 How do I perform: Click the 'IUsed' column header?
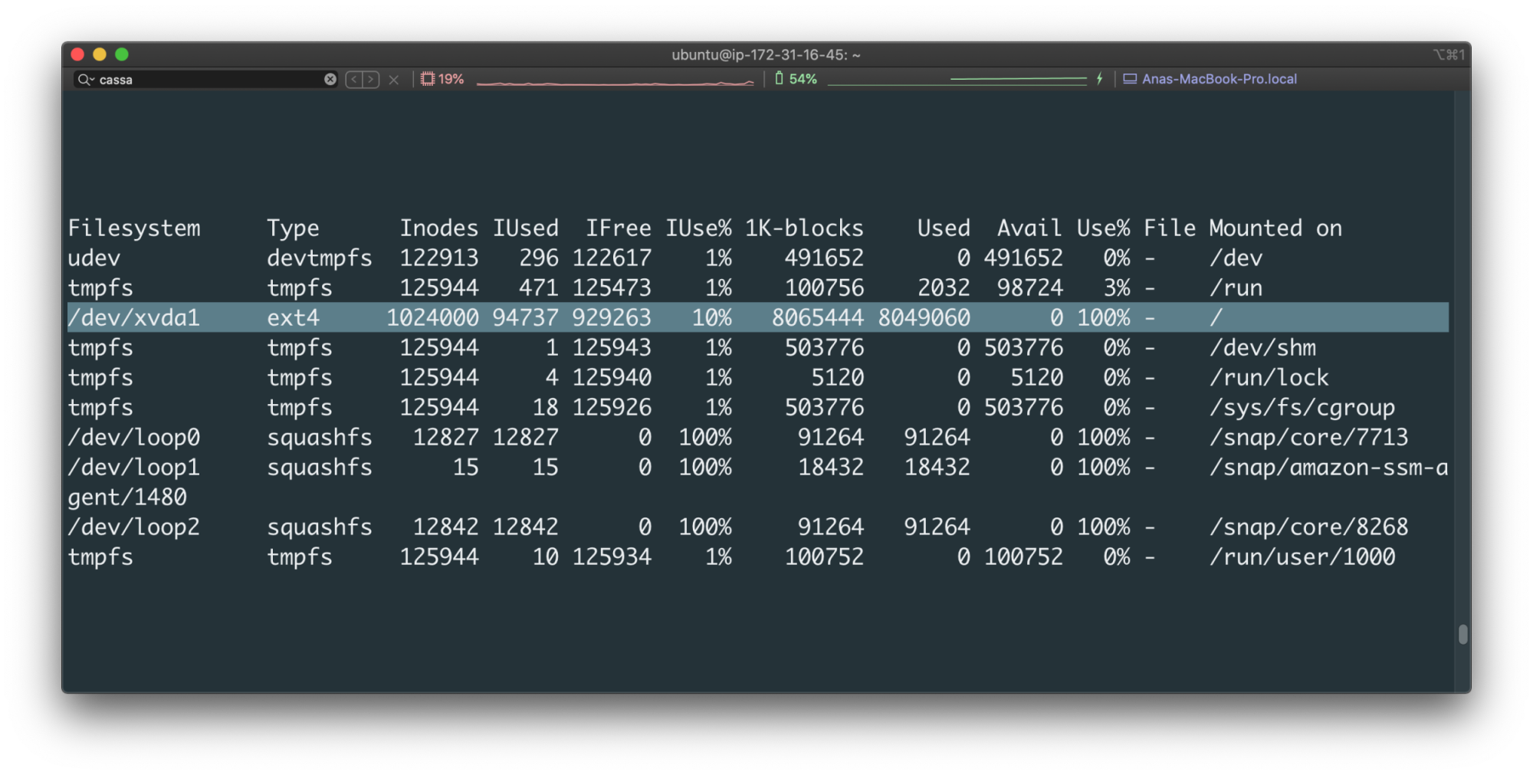coord(526,228)
